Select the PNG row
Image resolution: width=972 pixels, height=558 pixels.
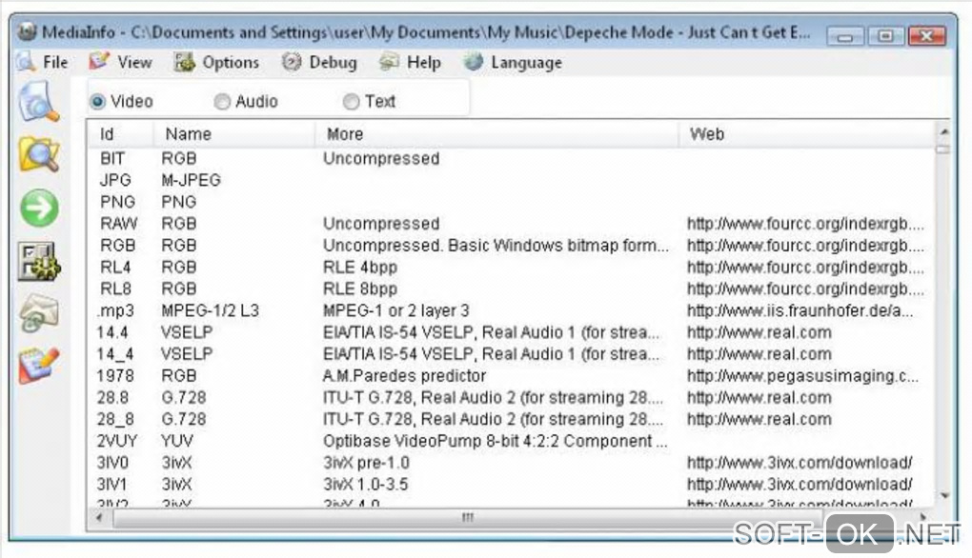point(511,202)
